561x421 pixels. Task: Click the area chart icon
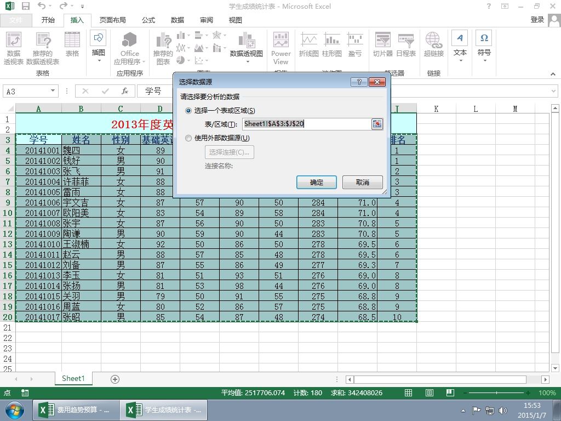[x=199, y=48]
